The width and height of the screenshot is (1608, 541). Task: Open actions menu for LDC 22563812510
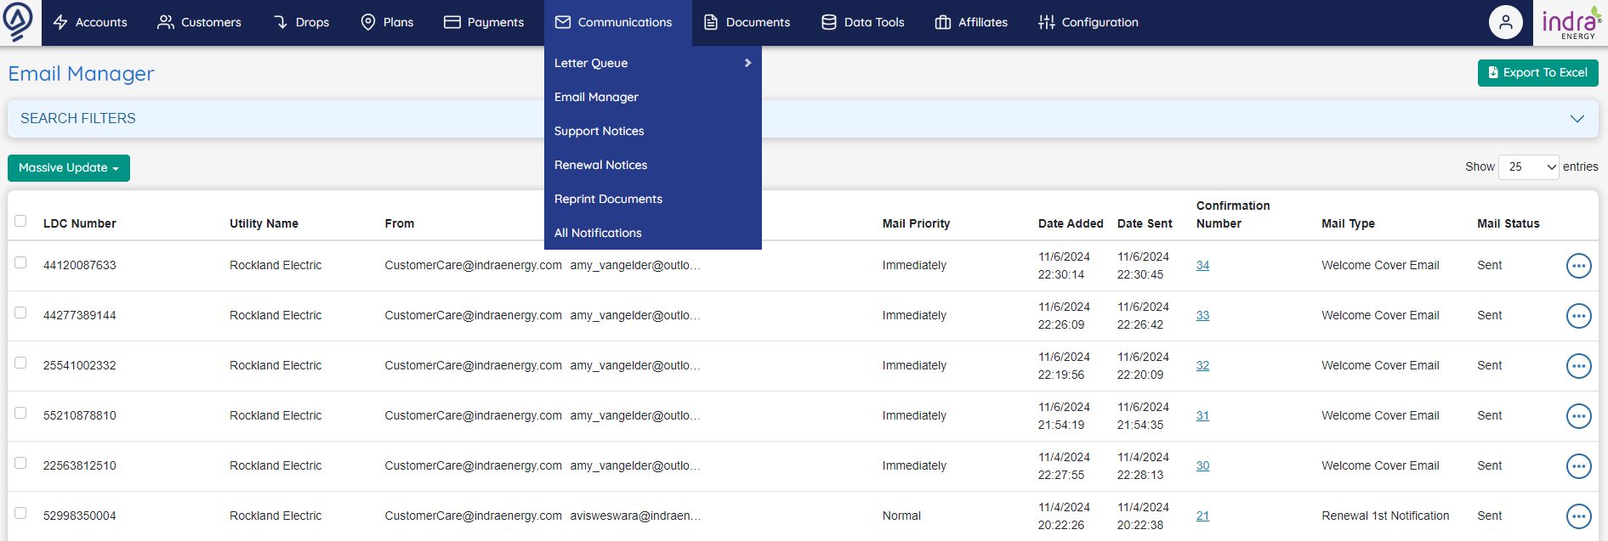coord(1579,466)
